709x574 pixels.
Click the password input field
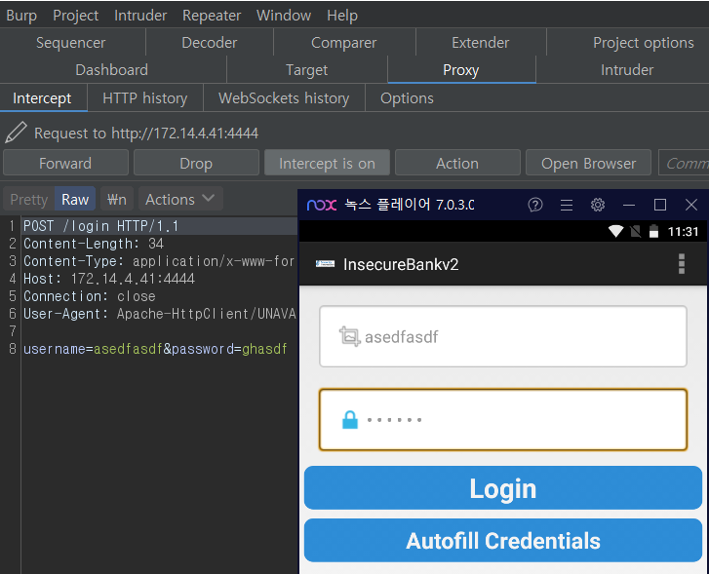(x=503, y=419)
